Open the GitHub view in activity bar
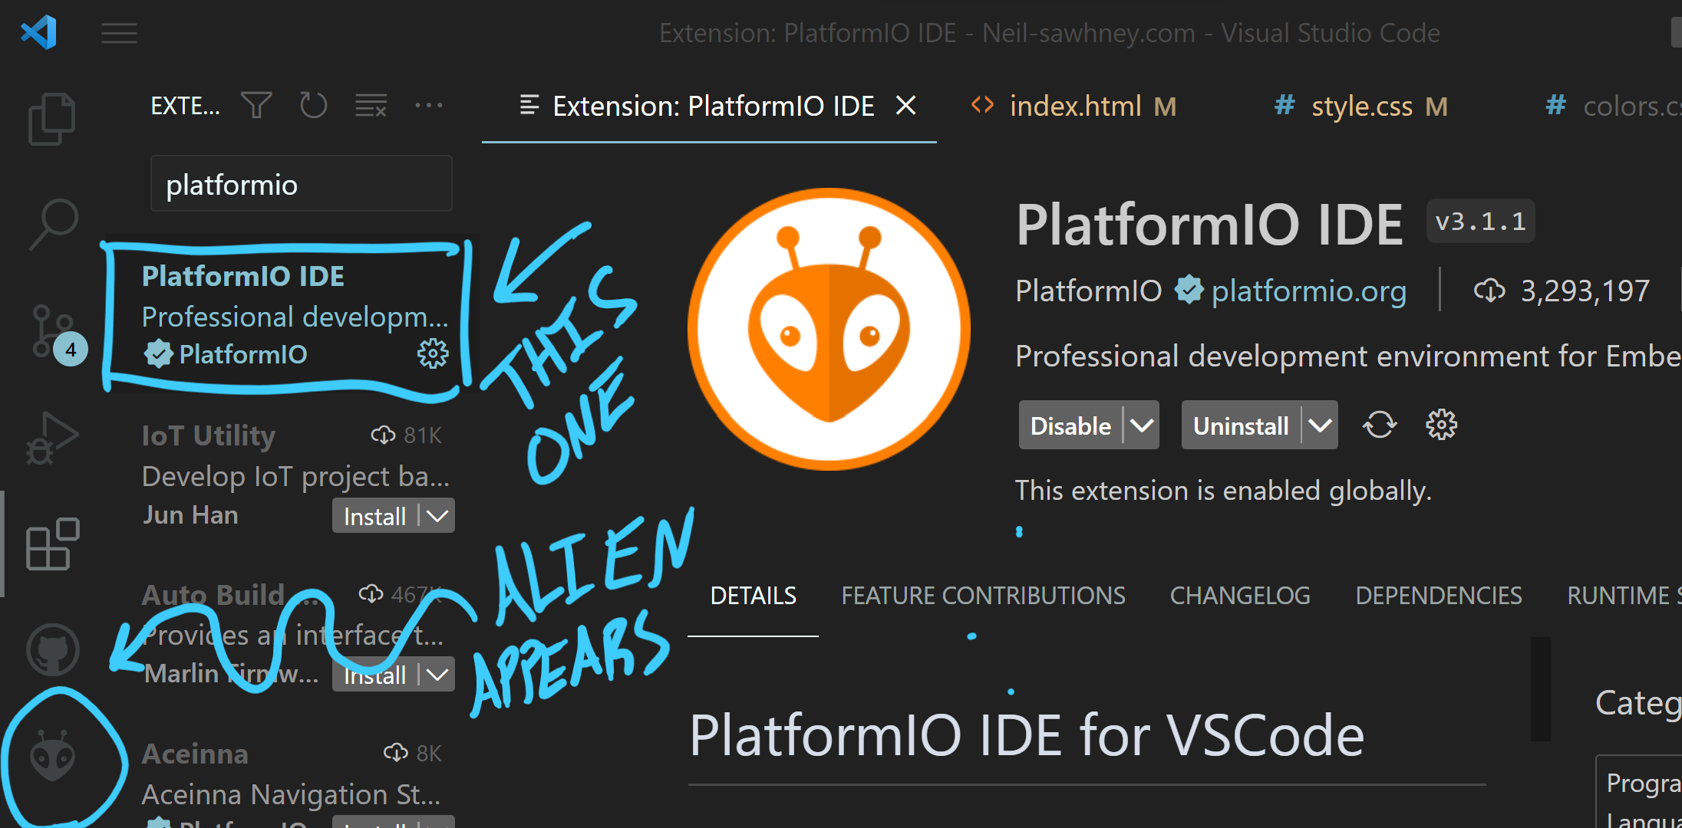Screen dimensions: 1682x828 [52, 649]
